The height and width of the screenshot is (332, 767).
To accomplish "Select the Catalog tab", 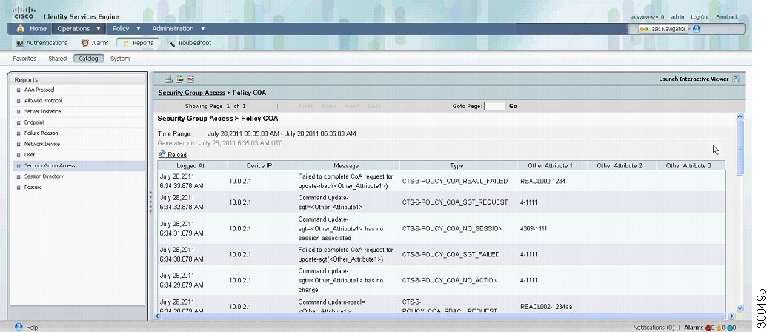I will click(88, 59).
